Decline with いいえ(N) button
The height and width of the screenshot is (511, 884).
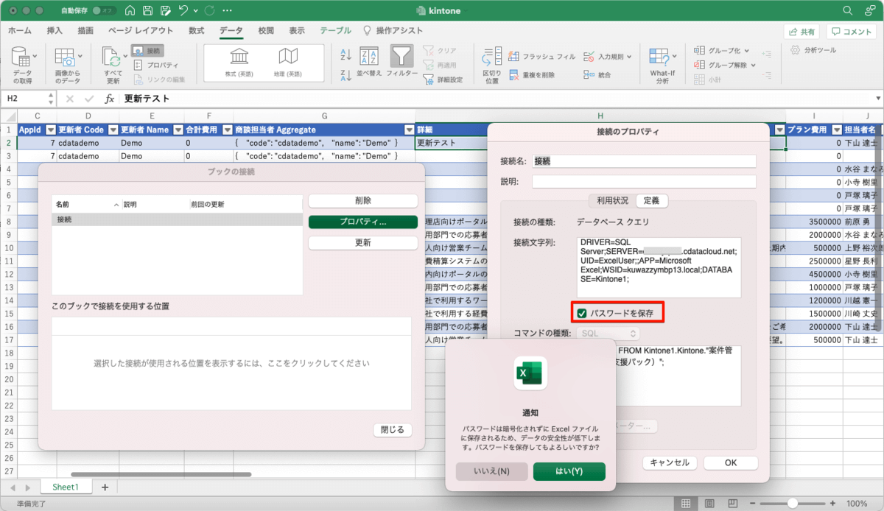click(x=491, y=471)
